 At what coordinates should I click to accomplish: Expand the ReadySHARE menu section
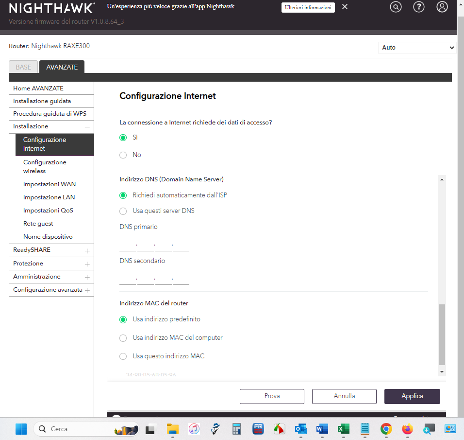coord(87,250)
